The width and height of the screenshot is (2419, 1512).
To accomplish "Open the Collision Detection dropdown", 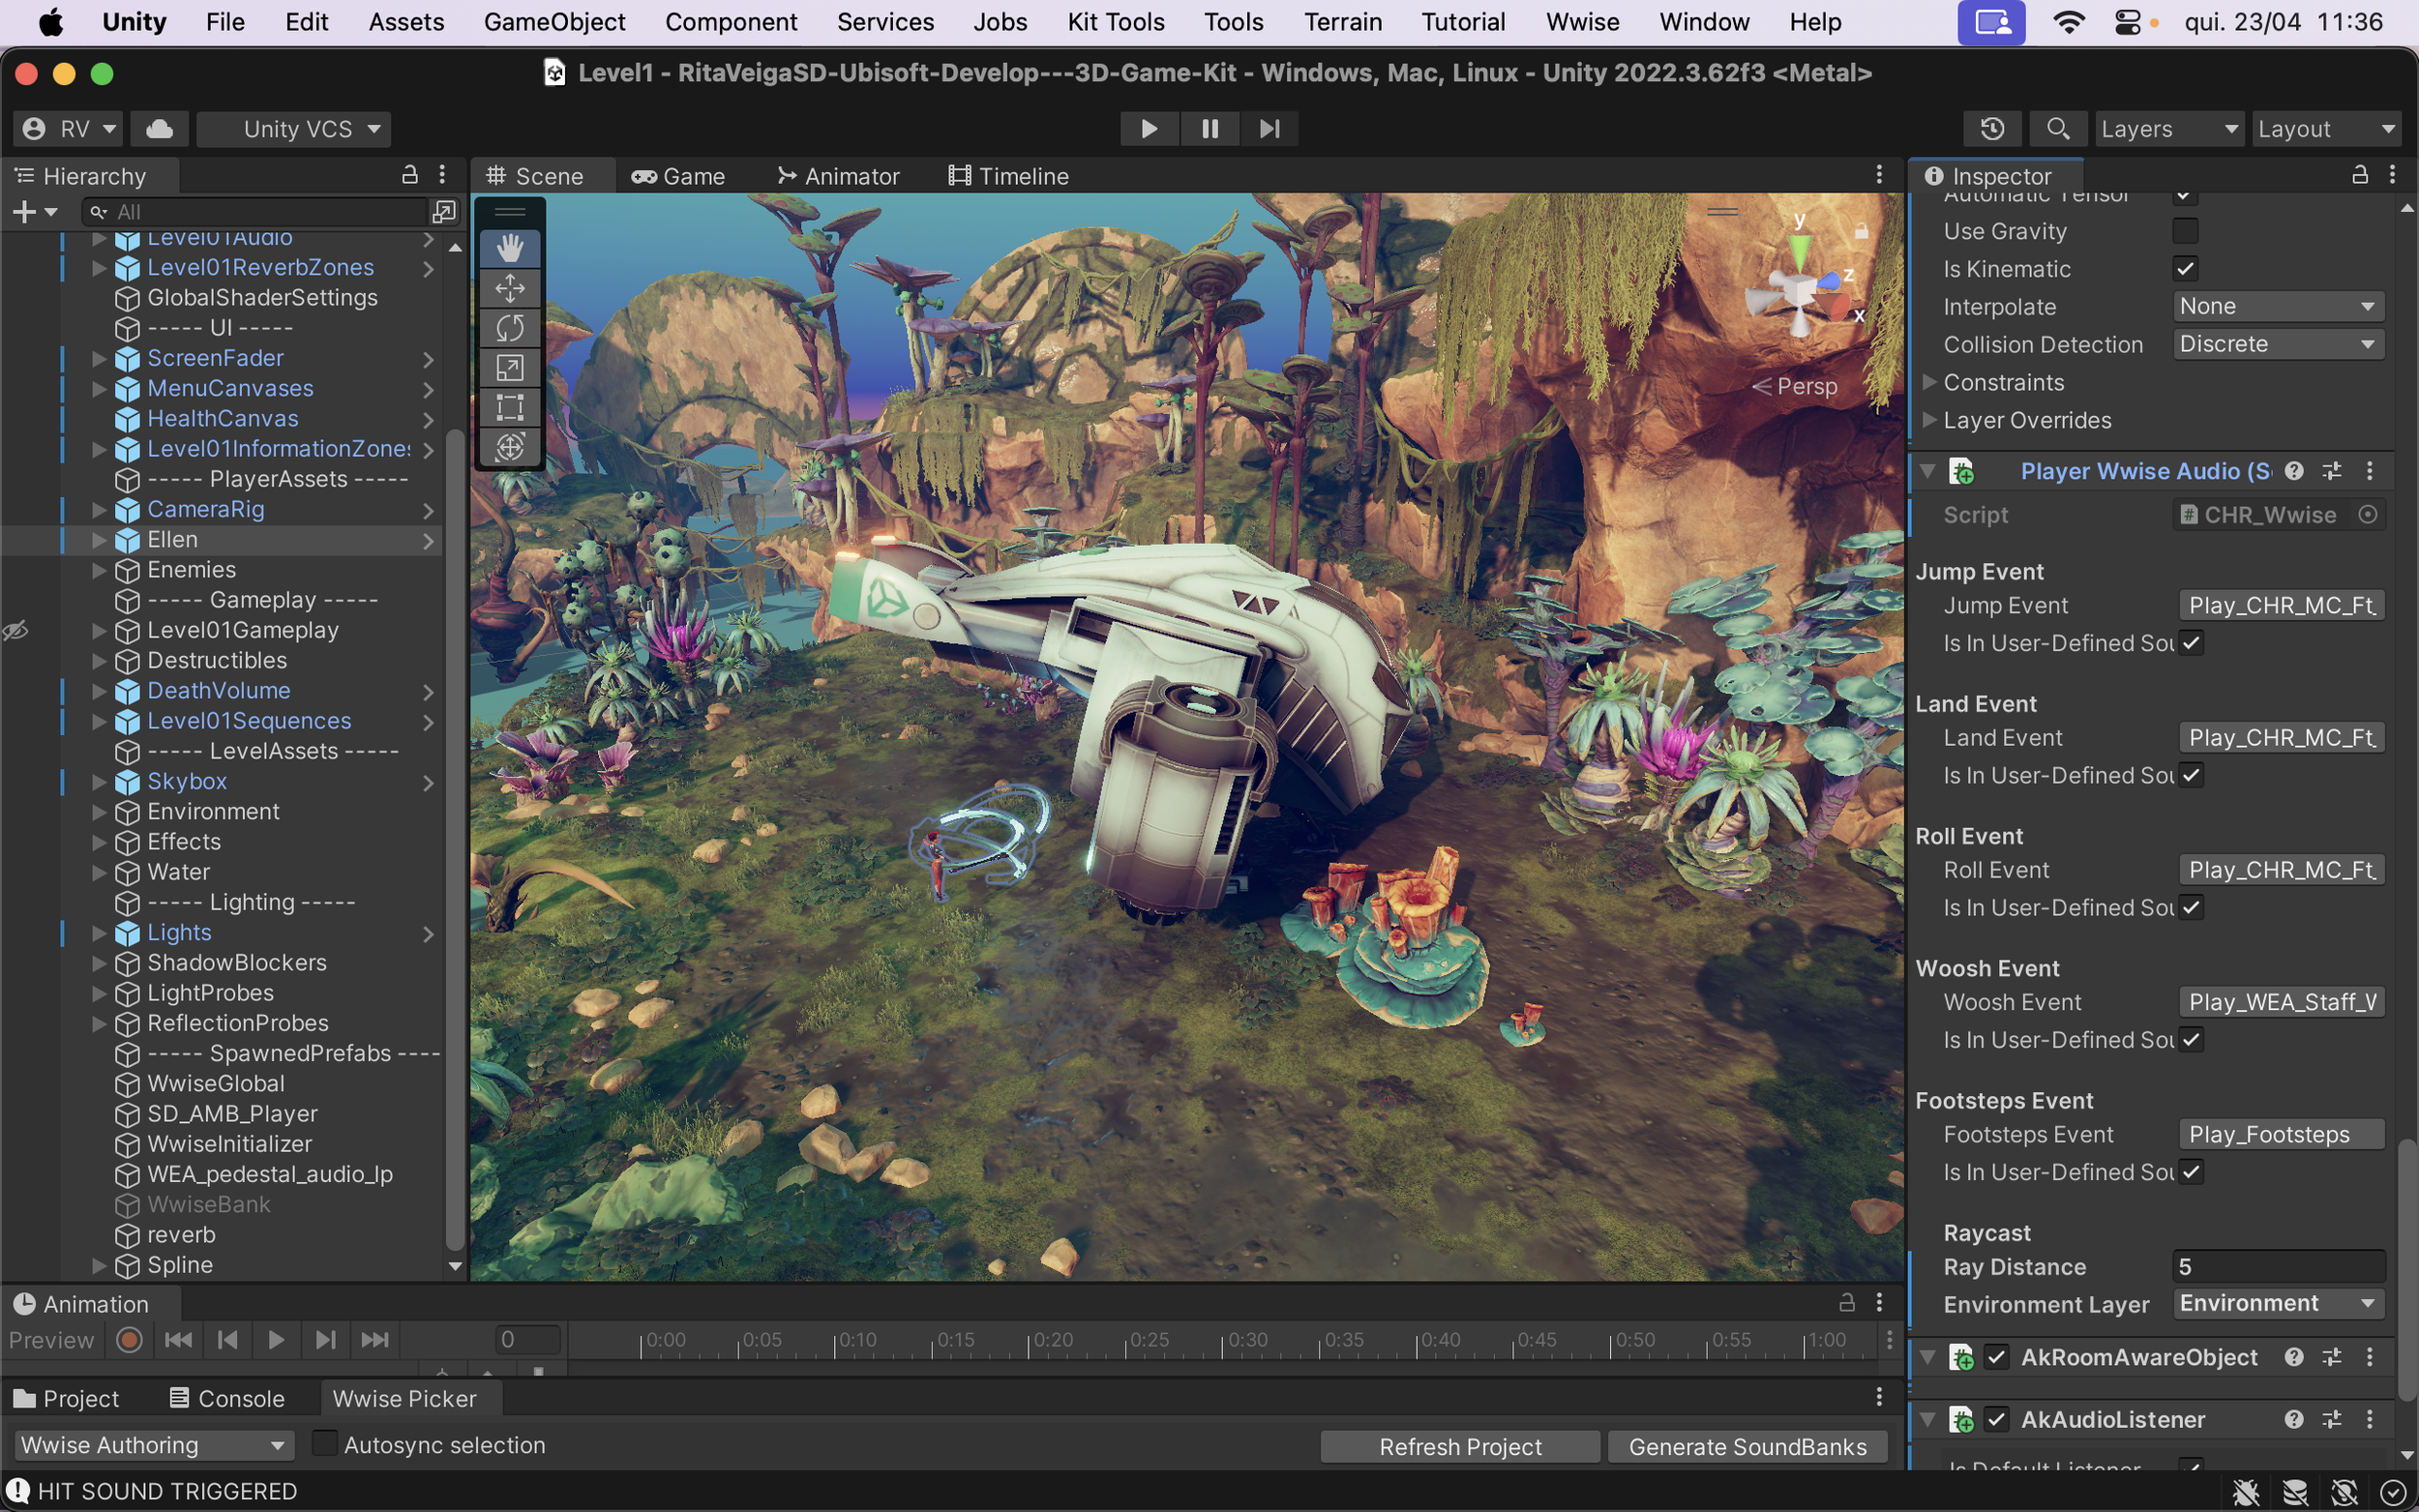I will [x=2277, y=344].
